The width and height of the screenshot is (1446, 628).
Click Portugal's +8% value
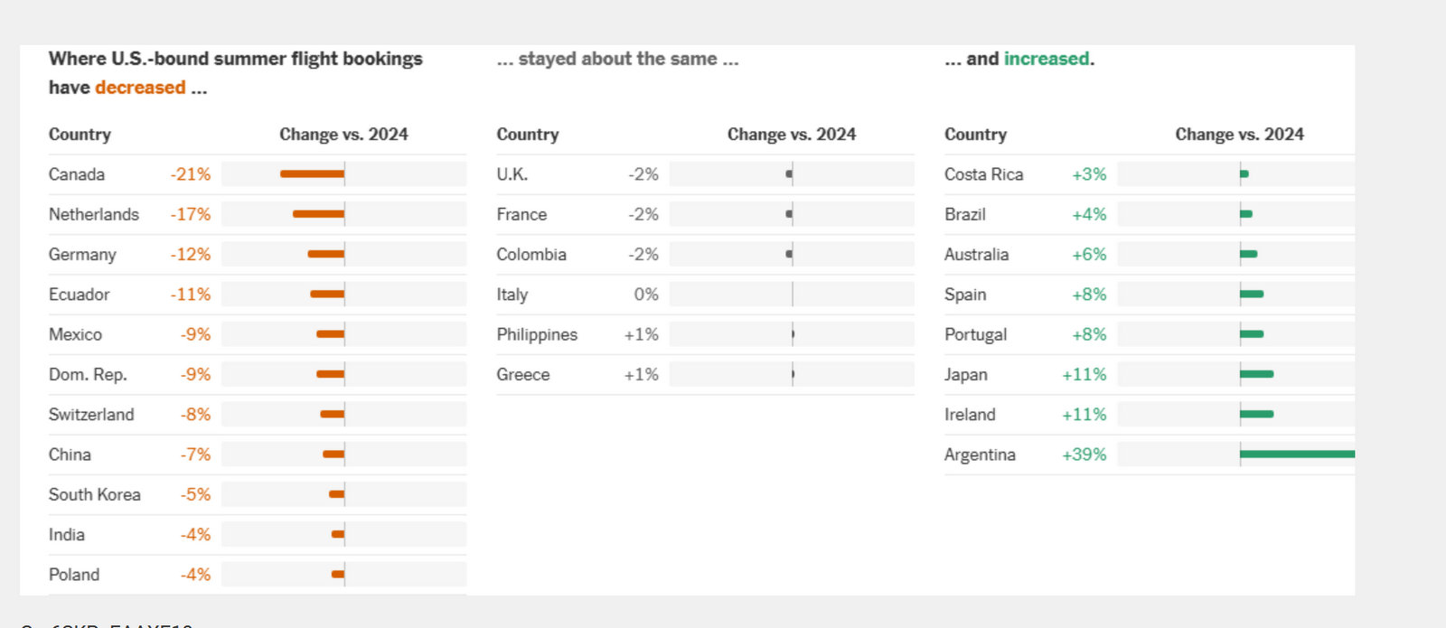[1089, 334]
